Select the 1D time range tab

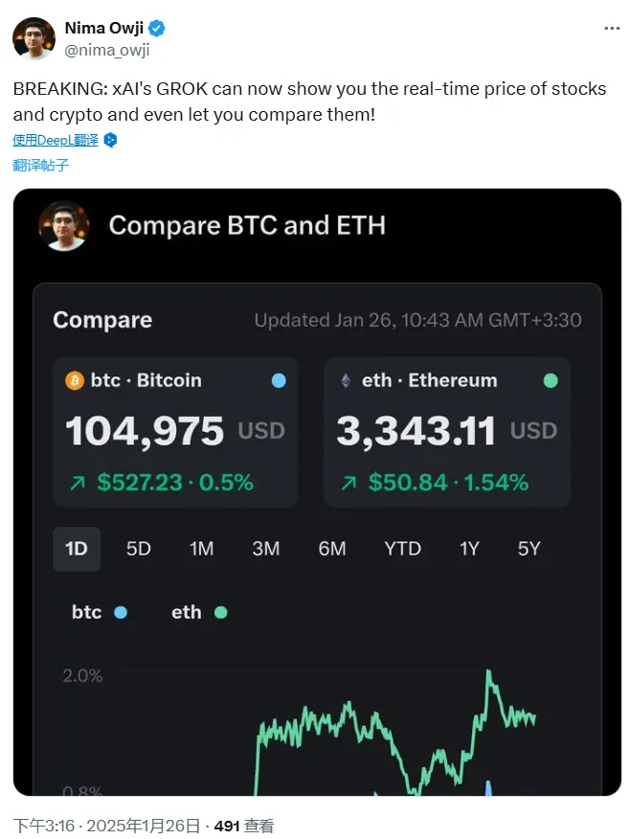[77, 549]
